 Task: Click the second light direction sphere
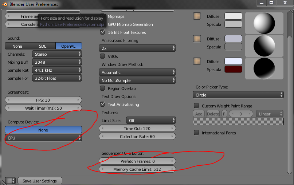pos(264,46)
